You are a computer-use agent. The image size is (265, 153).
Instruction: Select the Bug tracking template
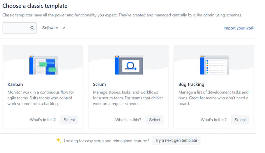point(240,120)
